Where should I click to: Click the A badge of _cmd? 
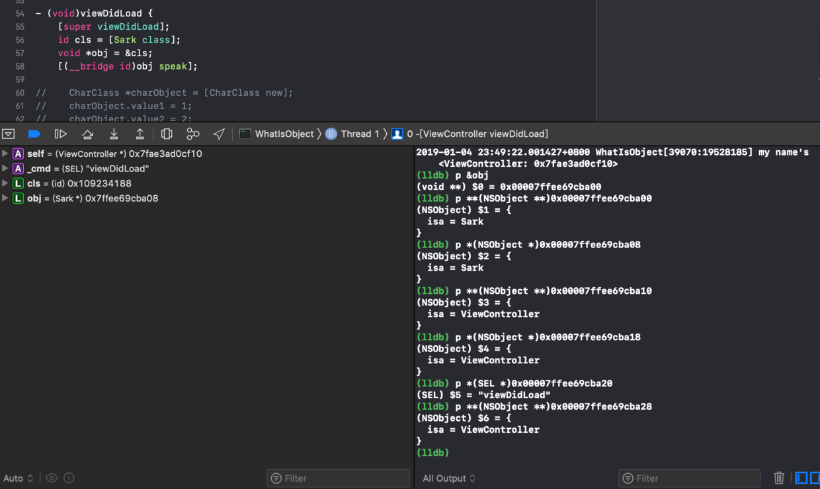18,169
